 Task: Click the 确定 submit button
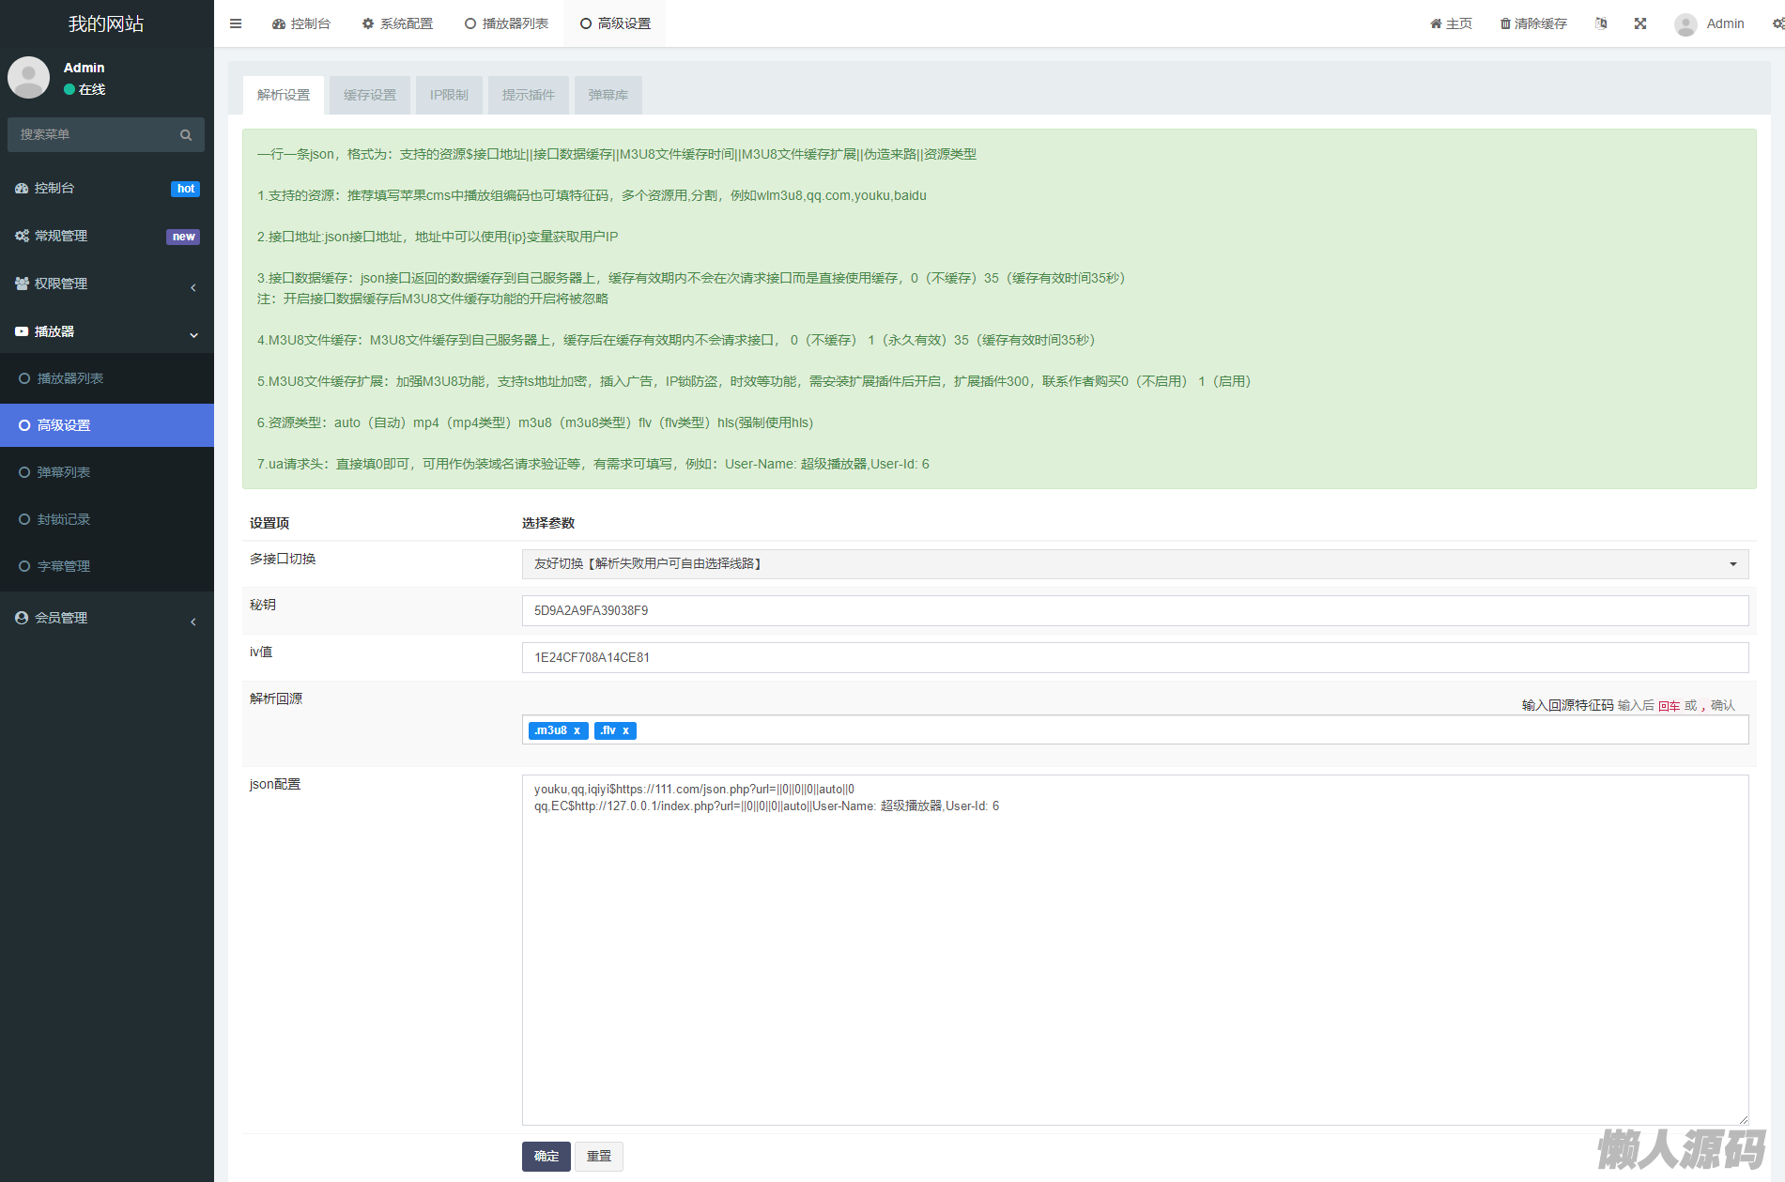[546, 1157]
